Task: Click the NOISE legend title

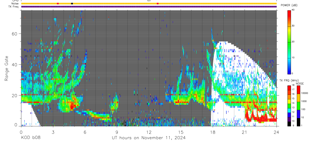Action: pos(300,83)
